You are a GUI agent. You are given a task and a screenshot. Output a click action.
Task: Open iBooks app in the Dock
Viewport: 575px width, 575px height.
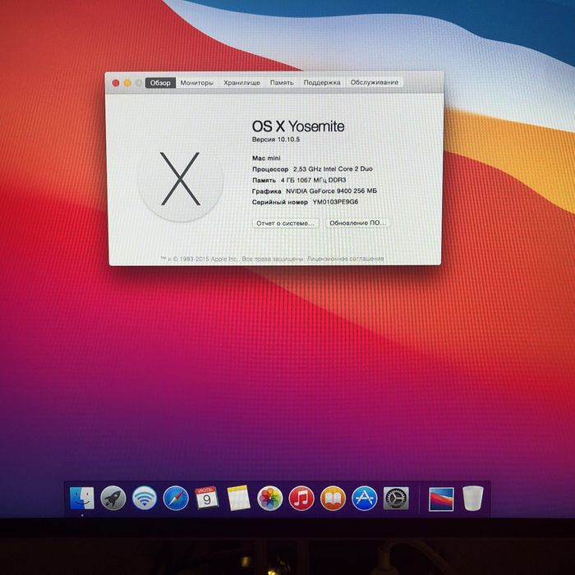pos(333,498)
